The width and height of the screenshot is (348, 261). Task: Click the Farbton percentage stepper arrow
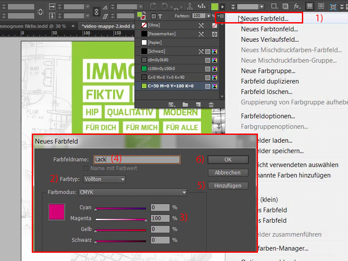(x=209, y=15)
